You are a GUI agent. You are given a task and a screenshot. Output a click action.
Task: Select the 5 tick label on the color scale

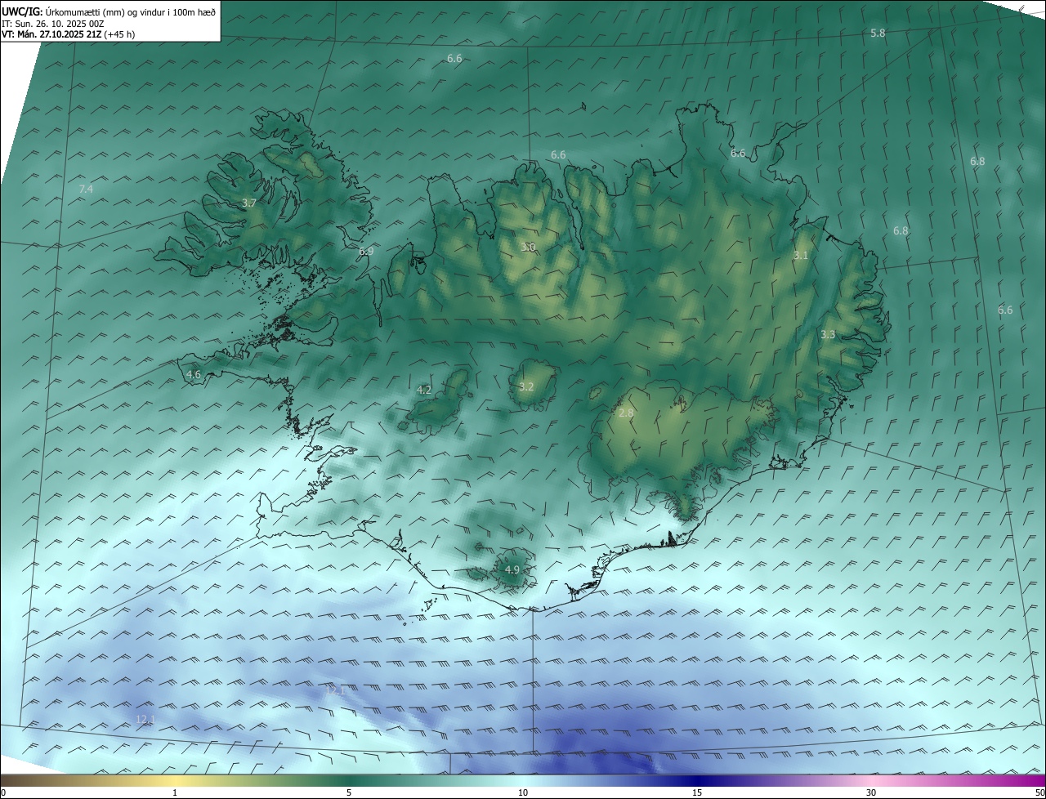point(349,792)
